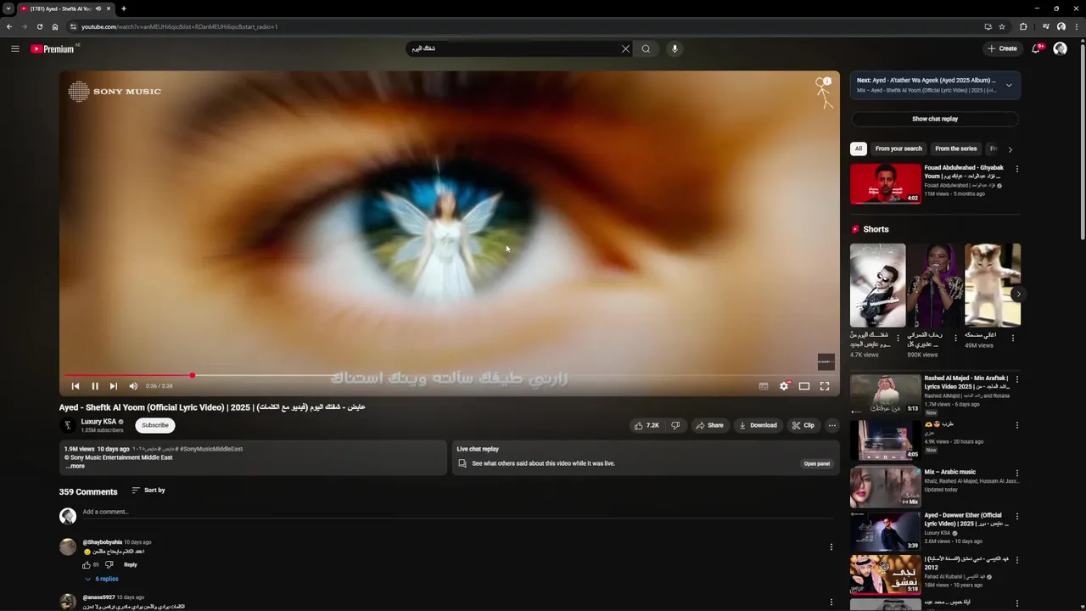Focus the Add a comment field
Viewport: 1086px width, 611px height.
pos(458,512)
